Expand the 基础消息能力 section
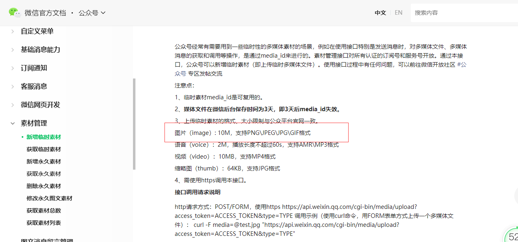Viewport: 518px width, 242px height. [x=40, y=50]
